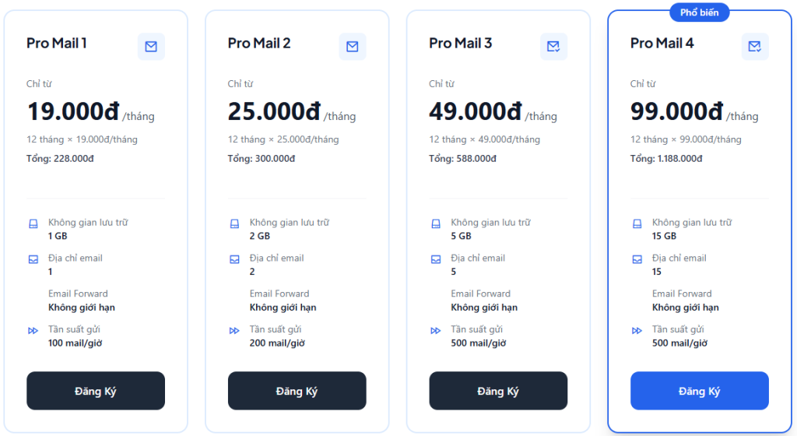
Task: Click Pro Mail 3 sending frequency icon
Action: (436, 331)
